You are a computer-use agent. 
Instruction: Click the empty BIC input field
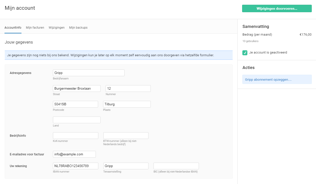pyautogui.click(x=176, y=166)
